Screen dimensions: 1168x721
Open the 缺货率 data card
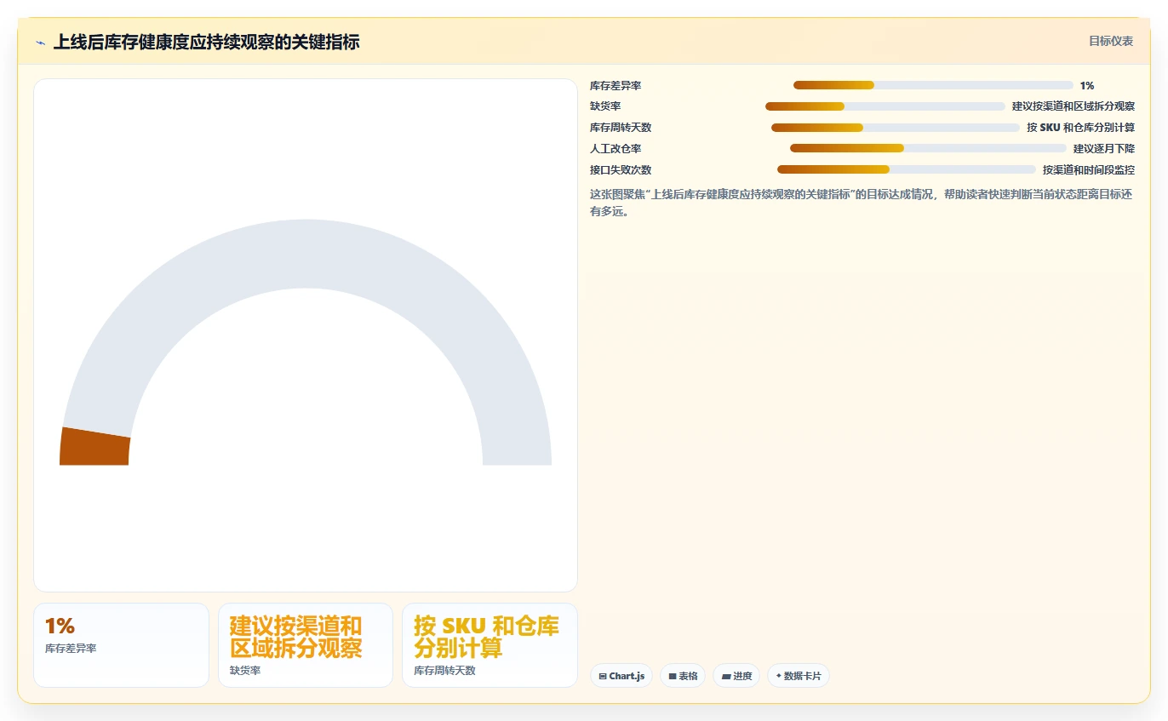click(306, 645)
